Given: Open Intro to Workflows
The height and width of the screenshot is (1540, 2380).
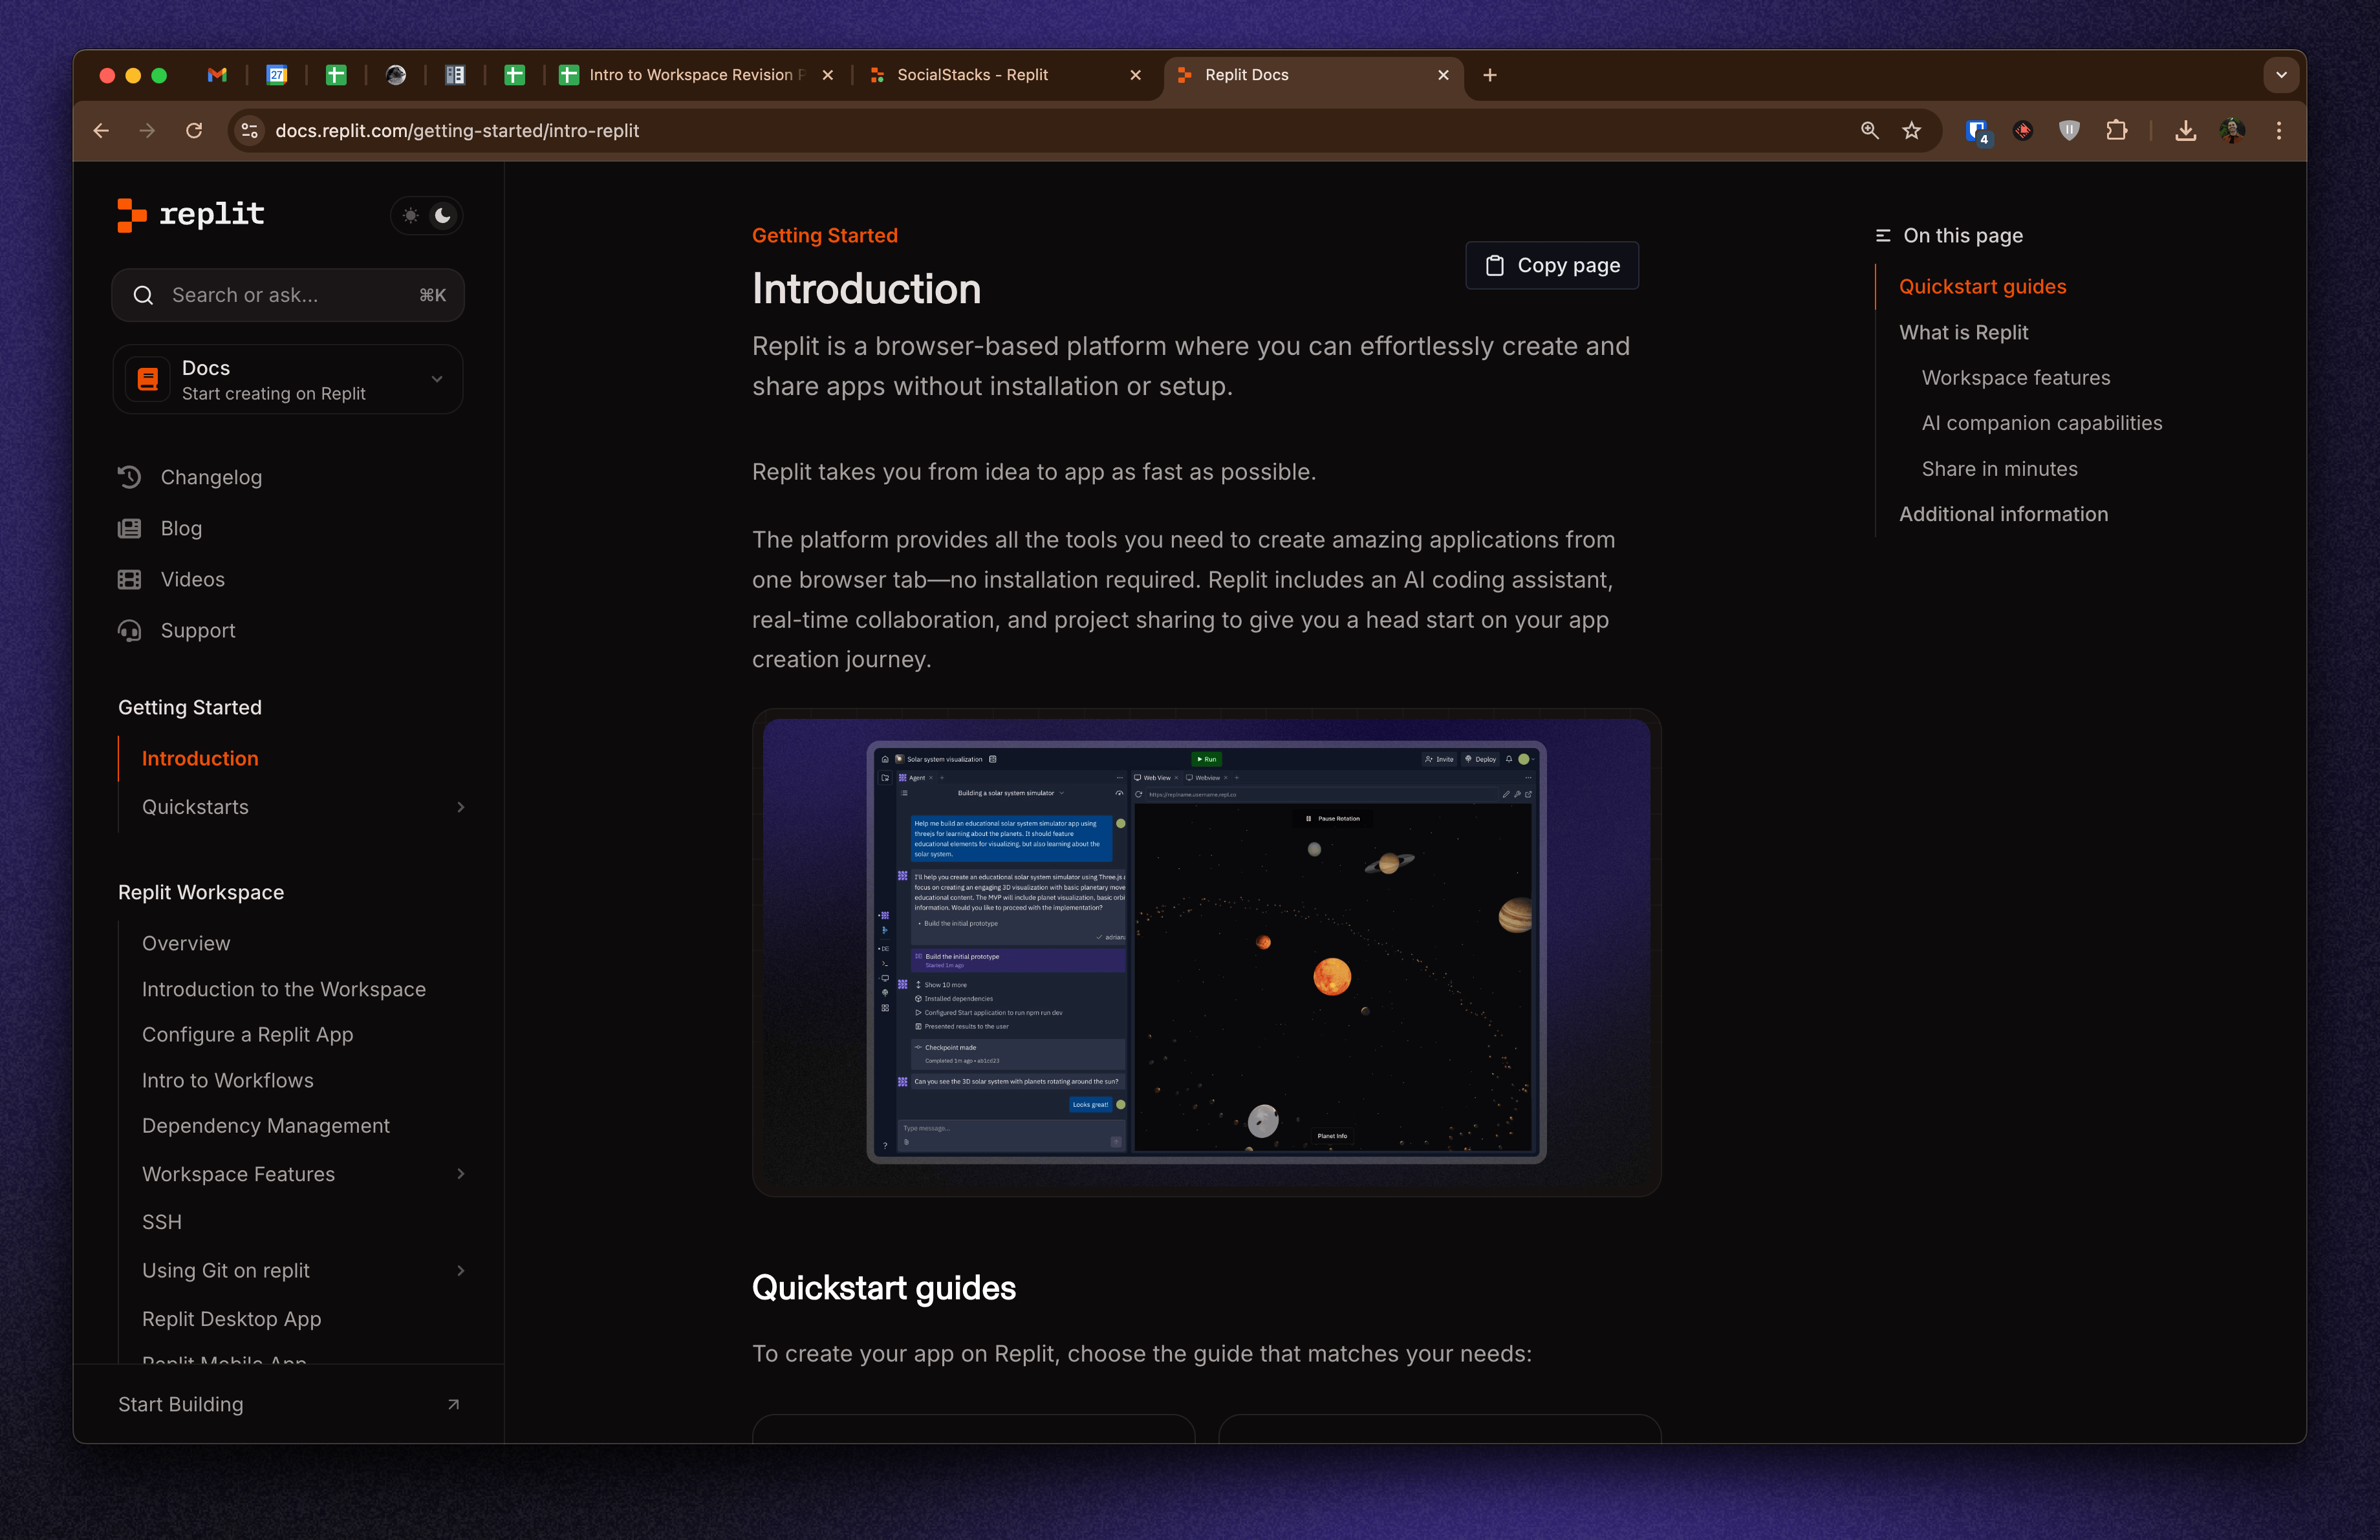Looking at the screenshot, I should tap(228, 1080).
